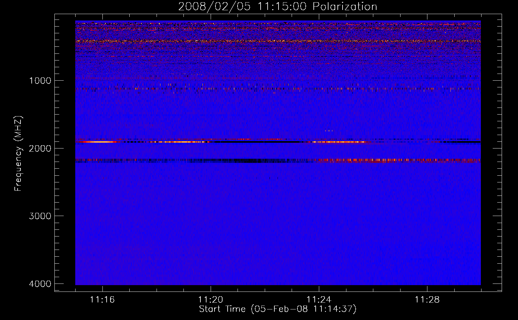Click the 4000 frequency tick label
This screenshot has height=320, width=518.
[x=40, y=284]
